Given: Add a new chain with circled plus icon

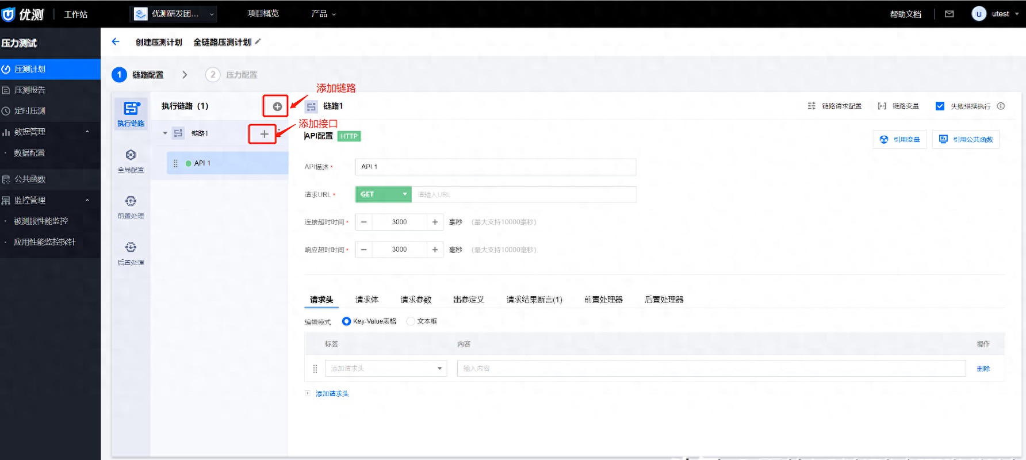Looking at the screenshot, I should pos(277,106).
